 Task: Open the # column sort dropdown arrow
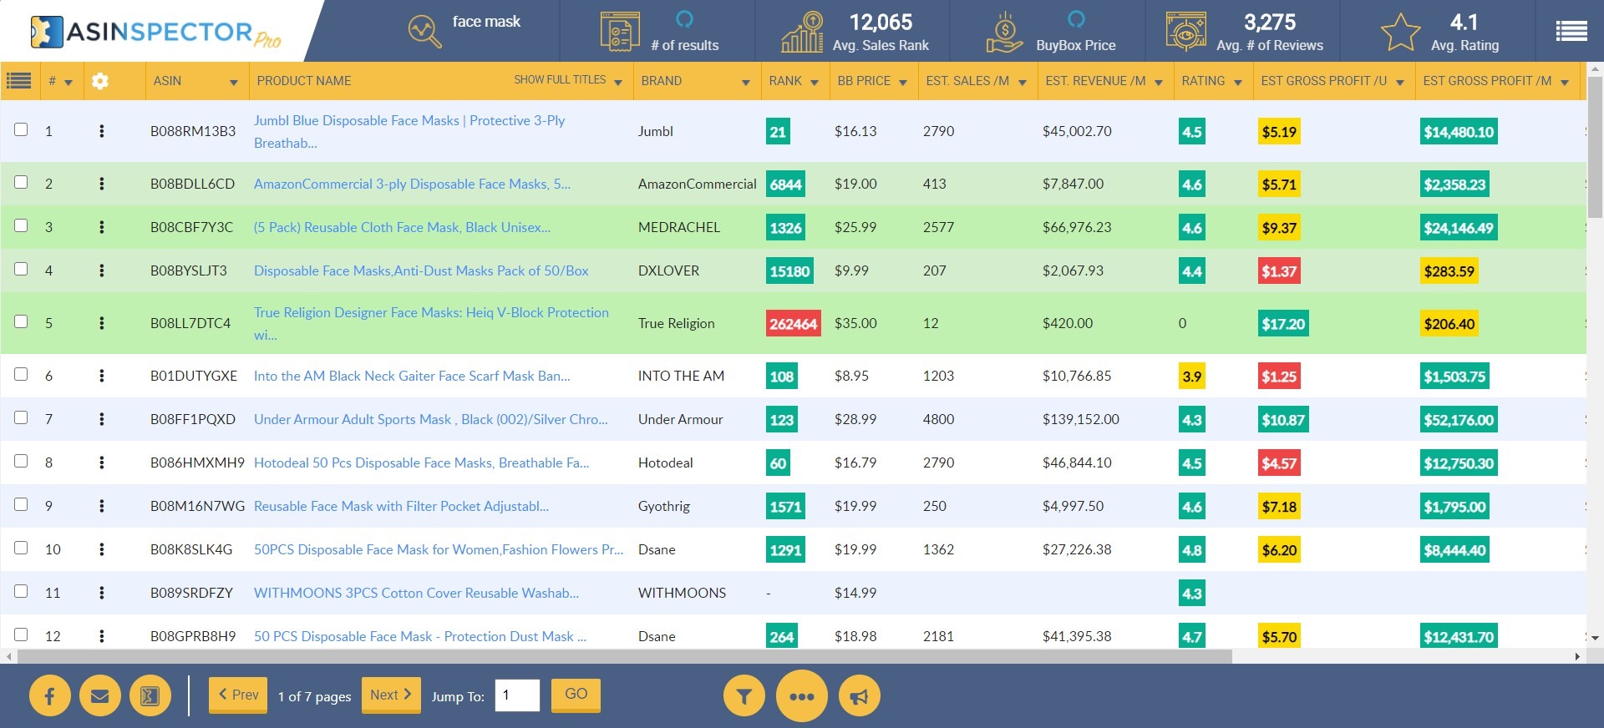(69, 83)
